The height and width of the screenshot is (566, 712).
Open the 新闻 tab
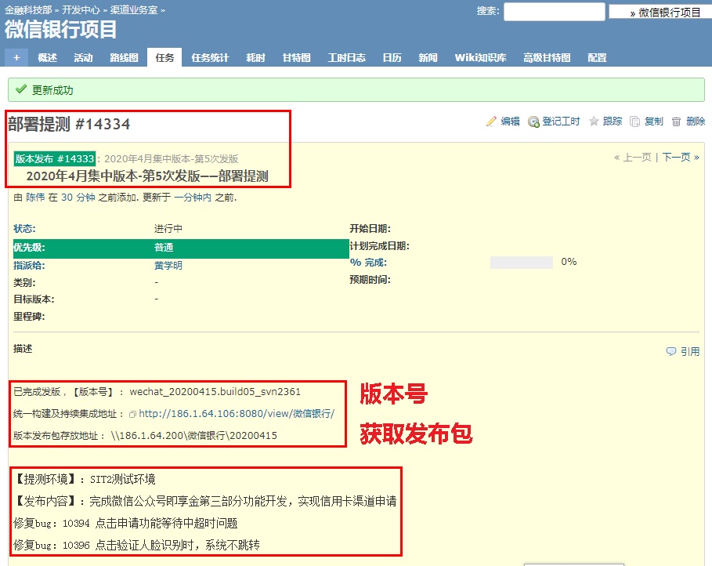point(428,58)
